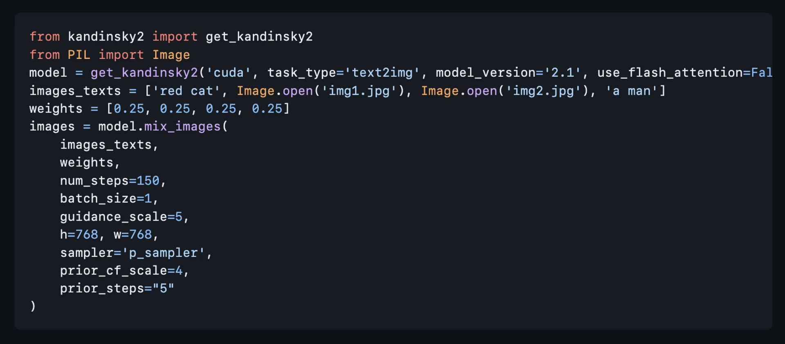Click batch_size=1 argument
The image size is (785, 344).
(x=106, y=199)
